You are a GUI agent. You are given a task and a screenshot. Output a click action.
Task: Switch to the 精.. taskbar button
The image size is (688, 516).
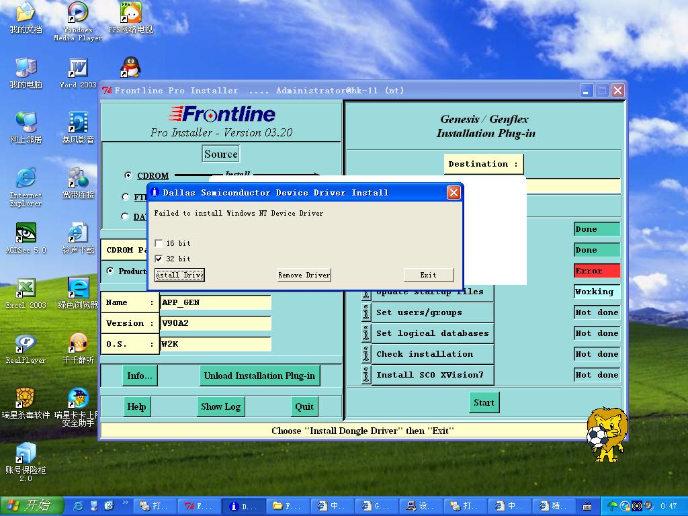pyautogui.click(x=554, y=506)
